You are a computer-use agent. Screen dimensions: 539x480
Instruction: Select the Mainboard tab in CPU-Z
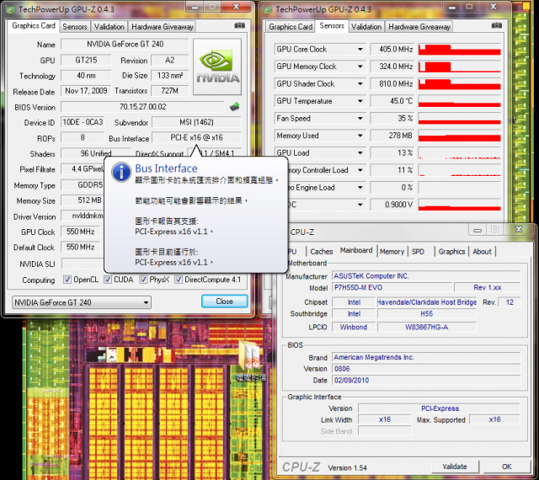click(356, 251)
